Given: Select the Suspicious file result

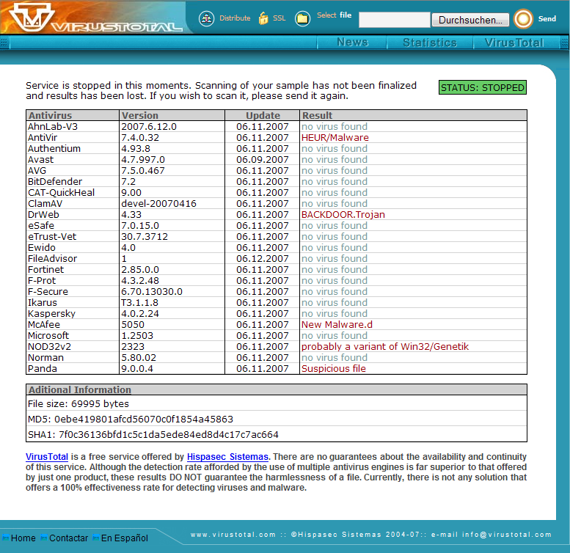Looking at the screenshot, I should coord(333,368).
